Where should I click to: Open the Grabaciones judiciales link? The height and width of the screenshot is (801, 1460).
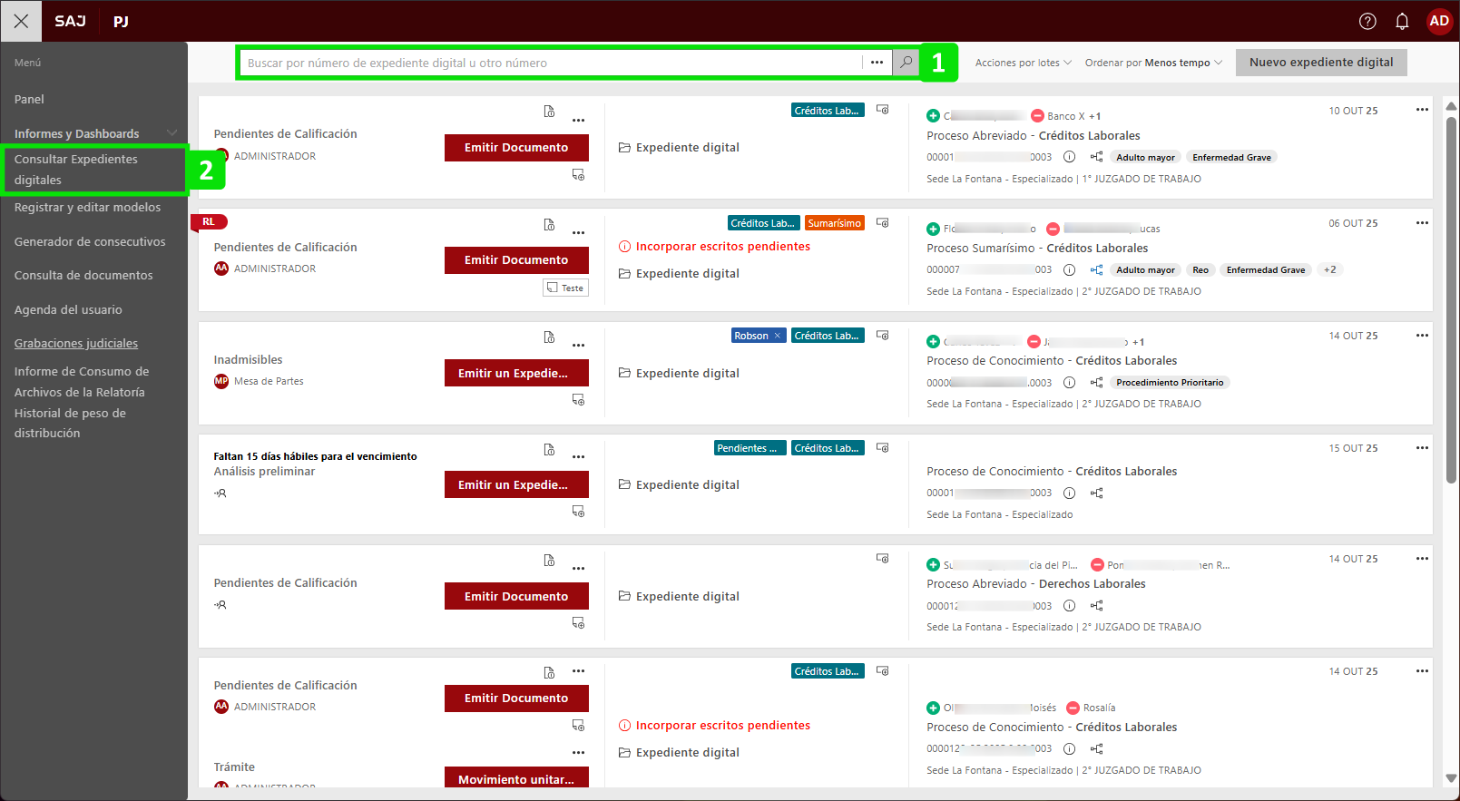[x=76, y=343]
